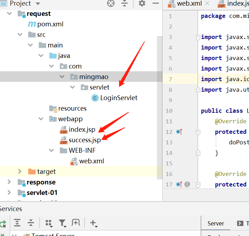The height and width of the screenshot is (236, 249).
Task: Open the Project panel settings gear
Action: 142,3
